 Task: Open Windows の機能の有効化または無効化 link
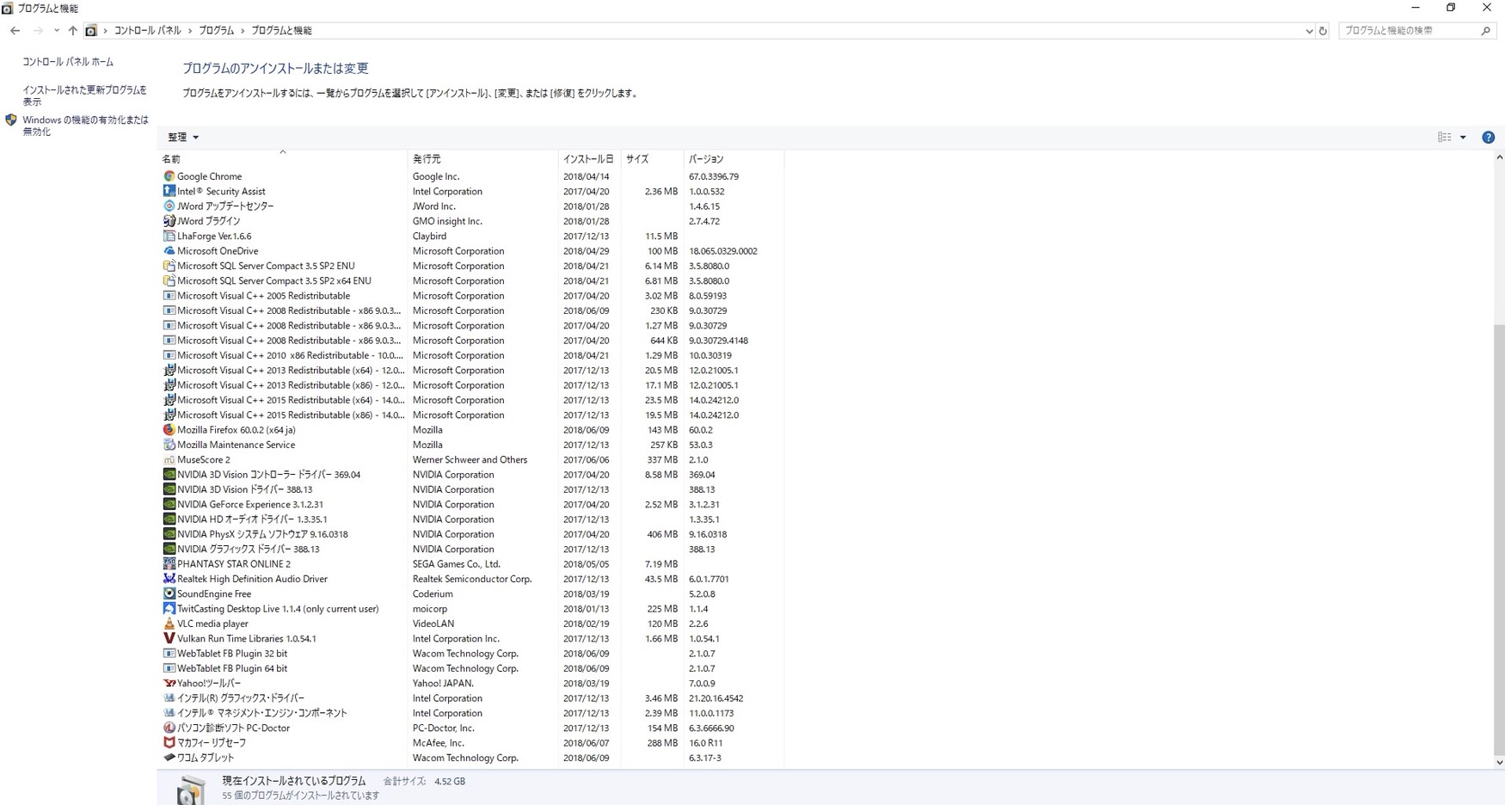click(85, 126)
